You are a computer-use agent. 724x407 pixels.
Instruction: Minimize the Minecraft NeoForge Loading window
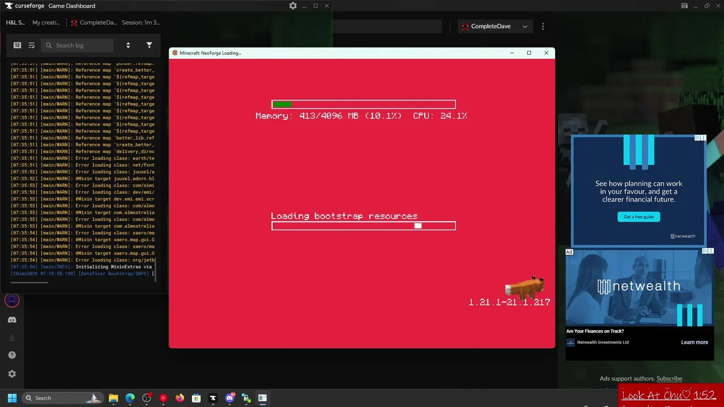coord(512,53)
